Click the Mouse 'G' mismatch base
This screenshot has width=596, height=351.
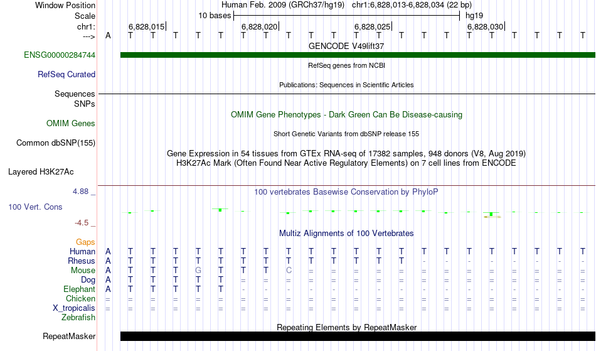coord(198,271)
